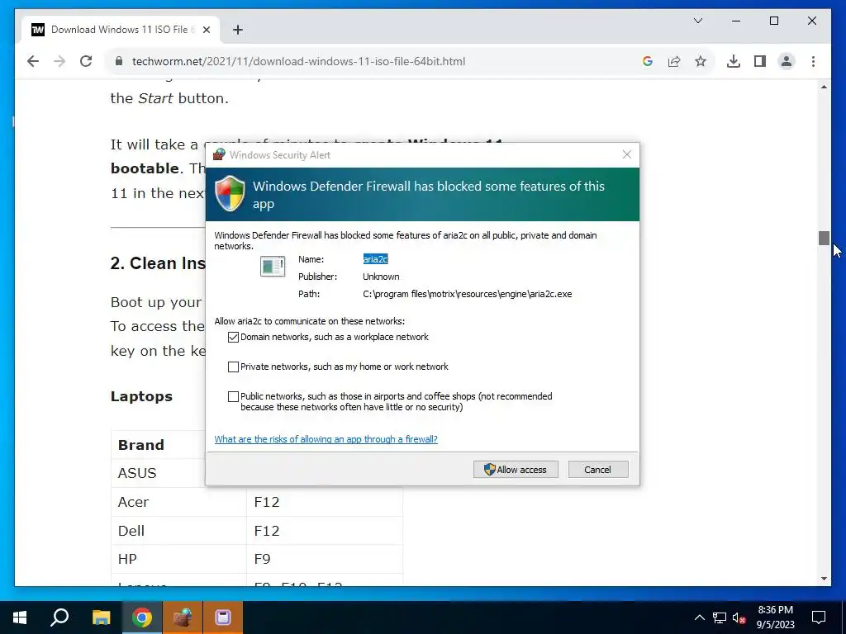The height and width of the screenshot is (634, 846).
Task: Click the forward navigation arrow
Action: click(x=59, y=61)
